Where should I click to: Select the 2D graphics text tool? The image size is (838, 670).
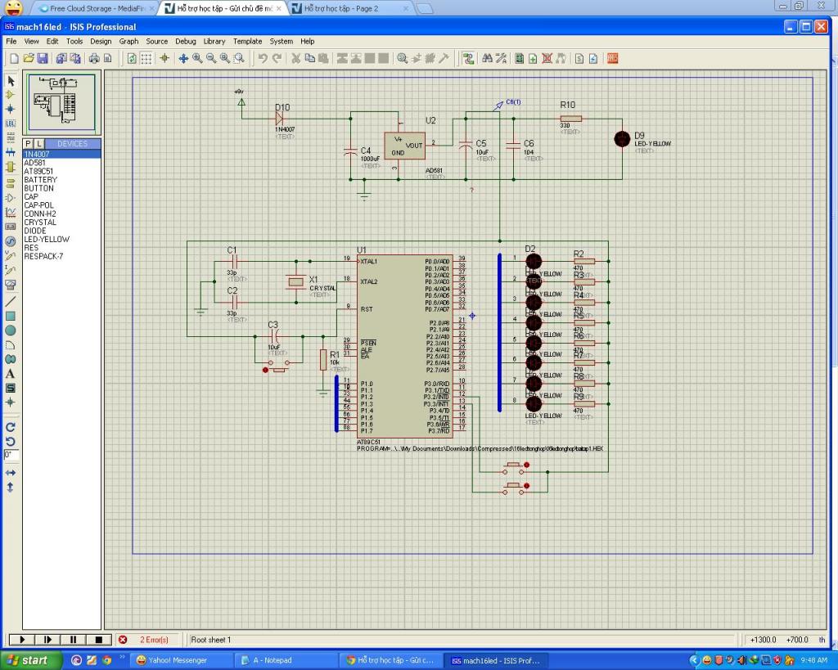11,374
